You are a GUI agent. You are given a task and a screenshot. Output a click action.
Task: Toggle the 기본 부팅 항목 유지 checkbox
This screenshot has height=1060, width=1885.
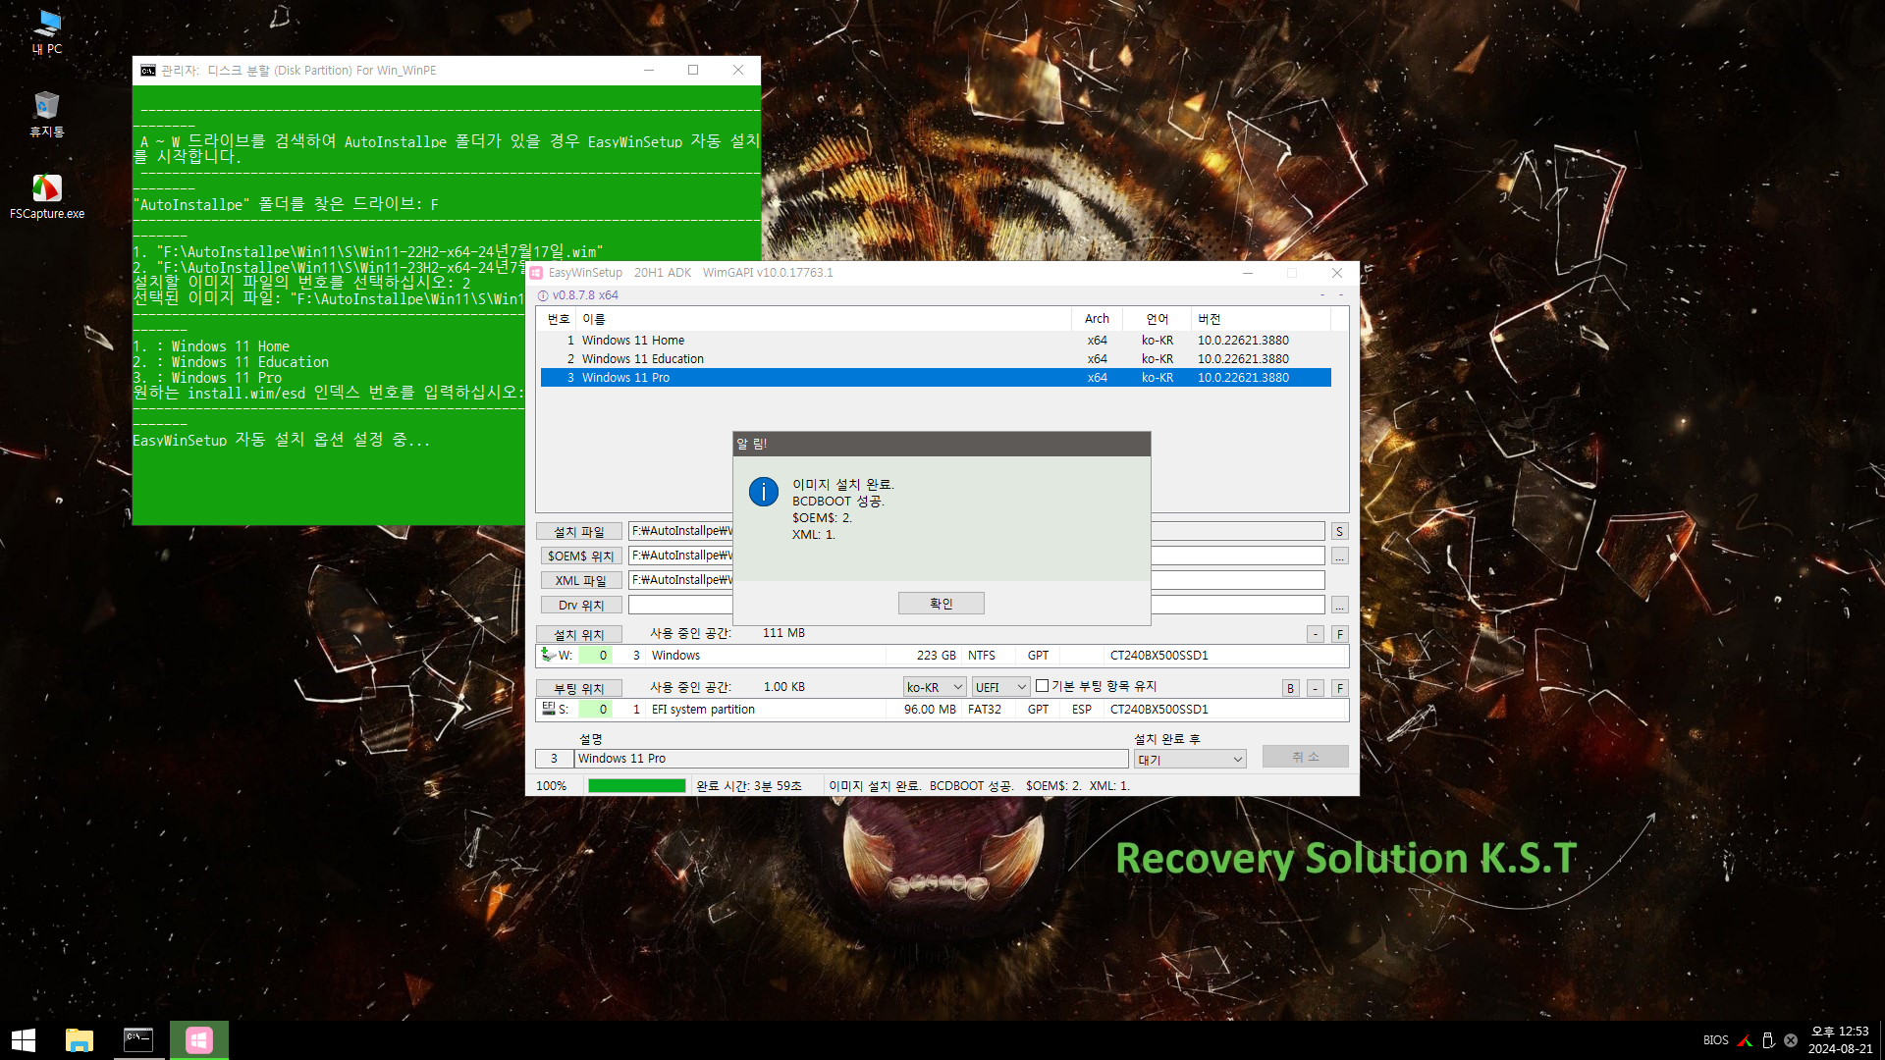1043,686
